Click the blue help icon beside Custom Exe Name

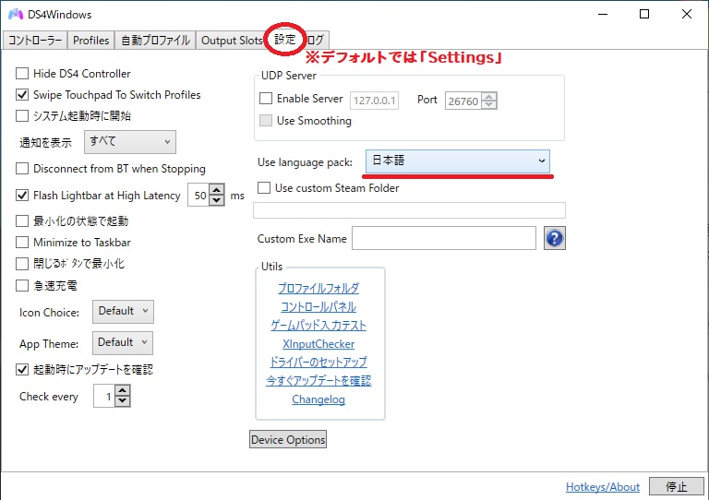coord(554,238)
